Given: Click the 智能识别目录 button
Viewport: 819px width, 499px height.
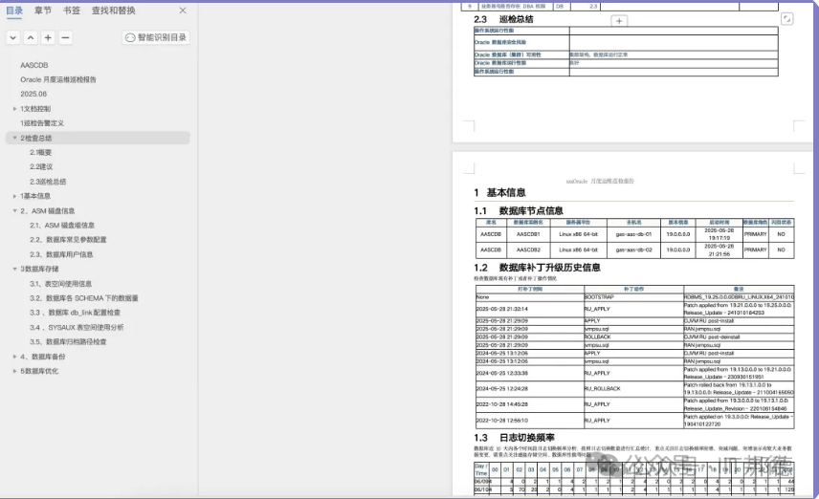Looking at the screenshot, I should [156, 37].
